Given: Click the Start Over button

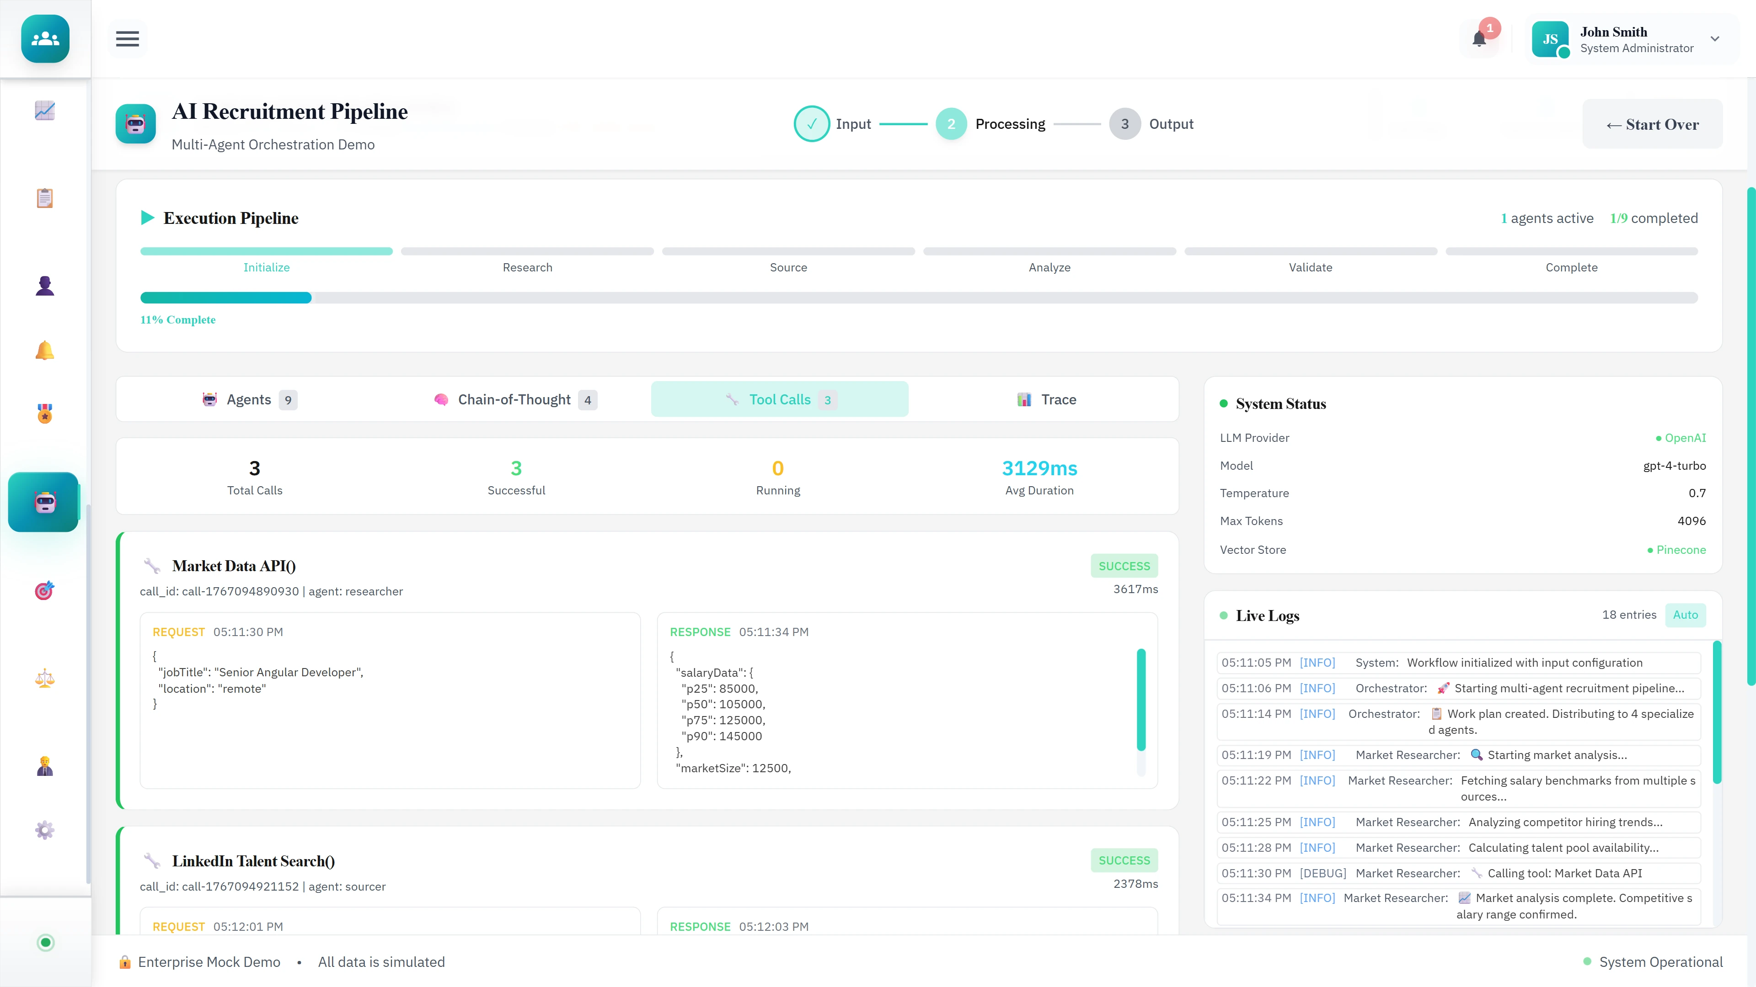Looking at the screenshot, I should (x=1652, y=124).
